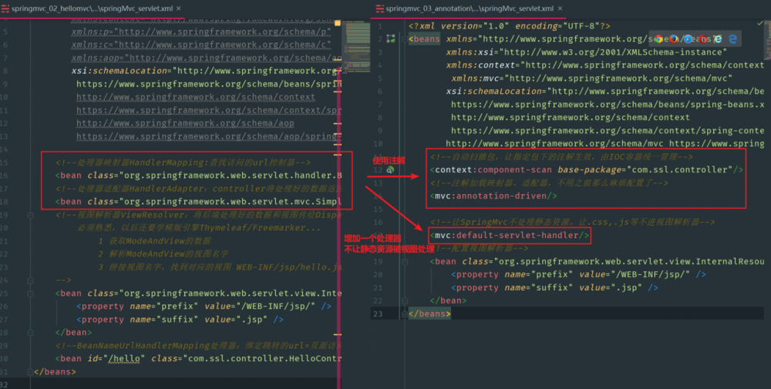
Task: Click closing </beans> tag in left editor
Action: click(x=55, y=372)
